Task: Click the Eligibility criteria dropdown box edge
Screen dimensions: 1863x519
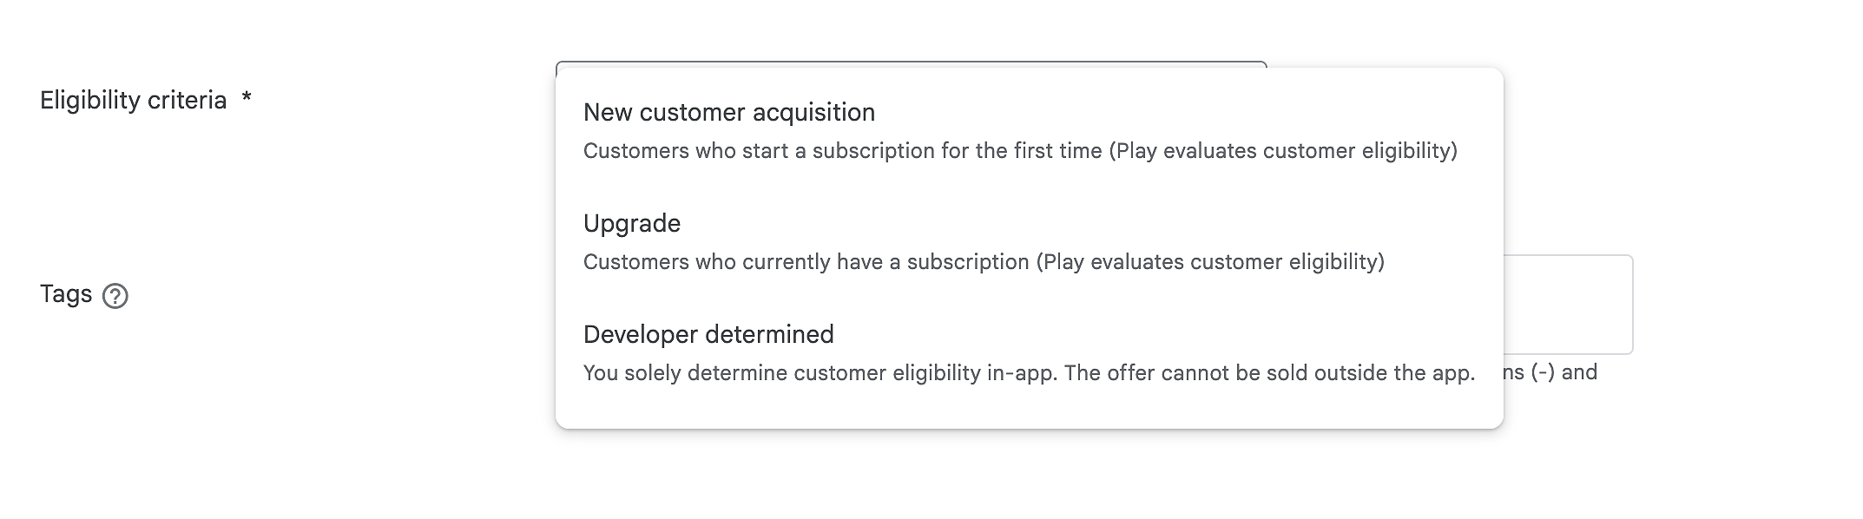Action: point(911,63)
